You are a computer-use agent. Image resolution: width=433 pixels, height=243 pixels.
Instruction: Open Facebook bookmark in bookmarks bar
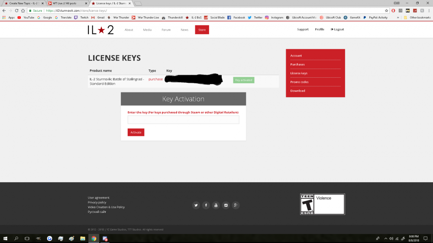point(236,17)
